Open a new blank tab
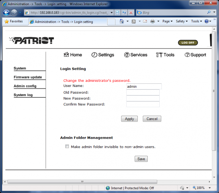 pos(111,22)
